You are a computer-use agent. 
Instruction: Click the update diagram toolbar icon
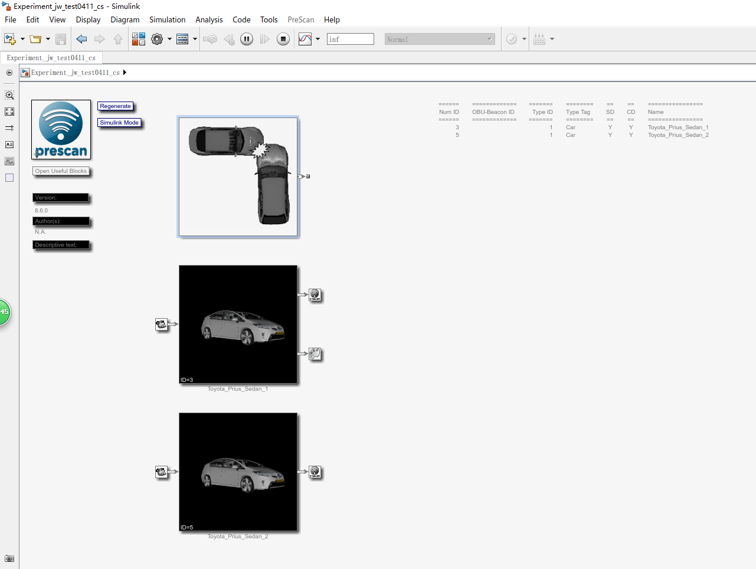pos(210,40)
